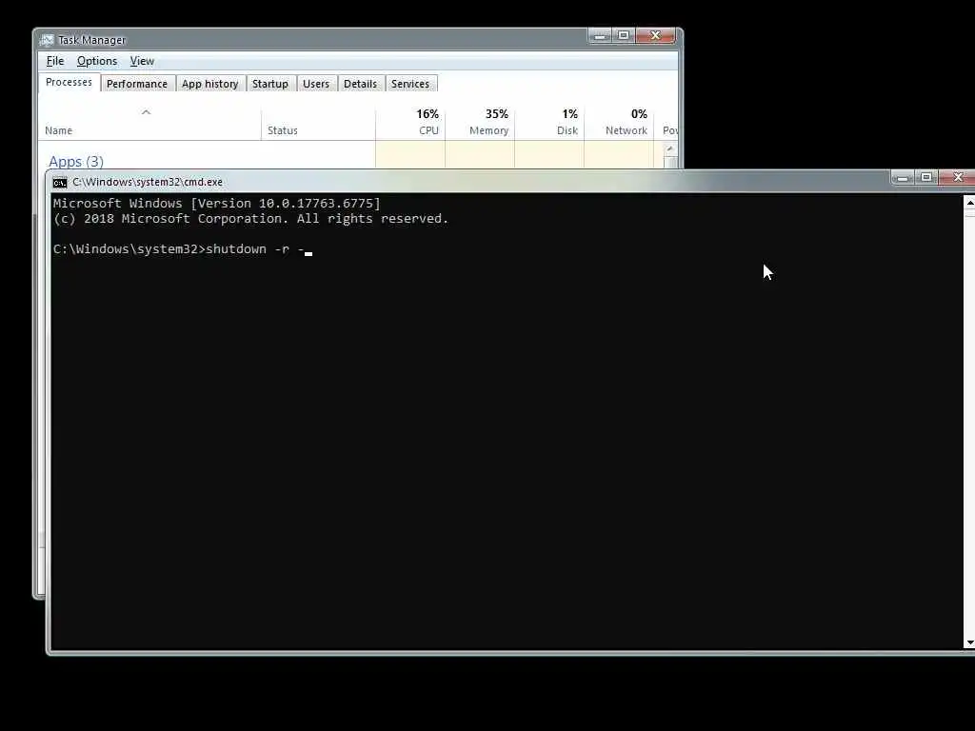Close the cmd.exe window
Screen dimensions: 975x731
(x=958, y=178)
